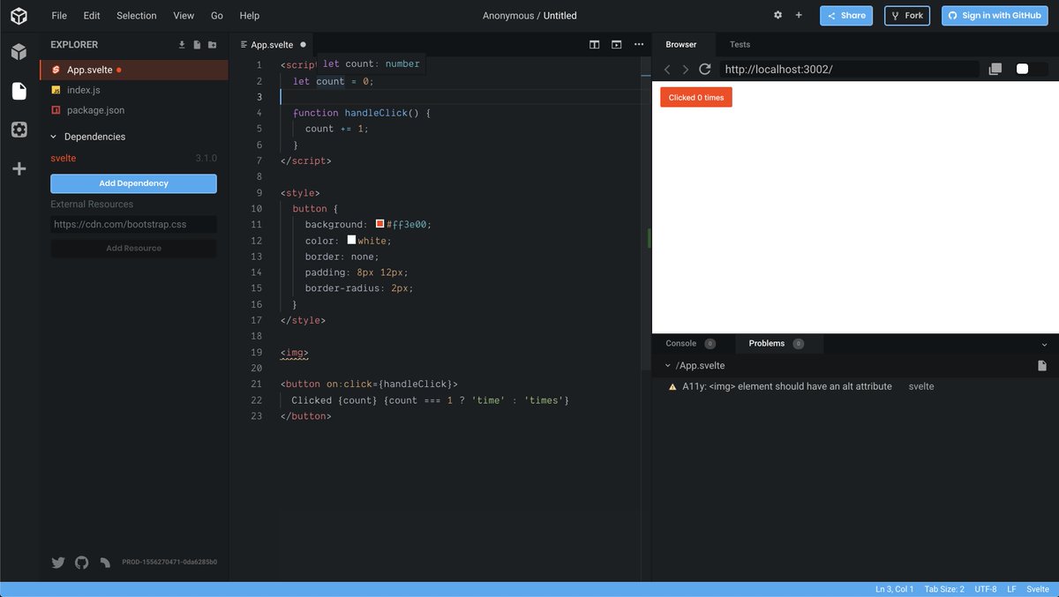This screenshot has height=597, width=1059.
Task: Switch to the Tests tab
Action: [740, 43]
